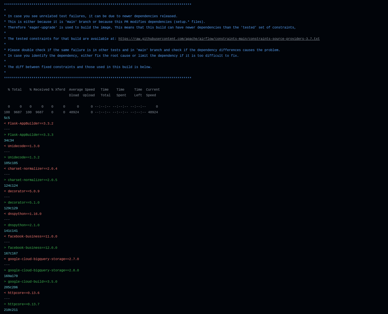Click the diff hunk marker 169a170
Image resolution: width=388 pixels, height=314 pixels.
[x=11, y=276]
